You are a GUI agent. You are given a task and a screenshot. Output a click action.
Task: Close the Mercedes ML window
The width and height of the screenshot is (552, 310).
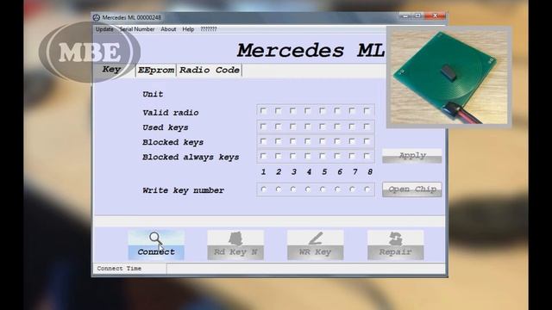click(x=435, y=15)
